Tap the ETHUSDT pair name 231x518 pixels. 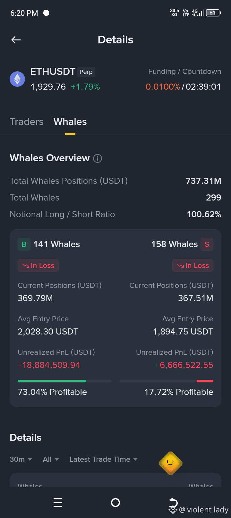tap(53, 71)
